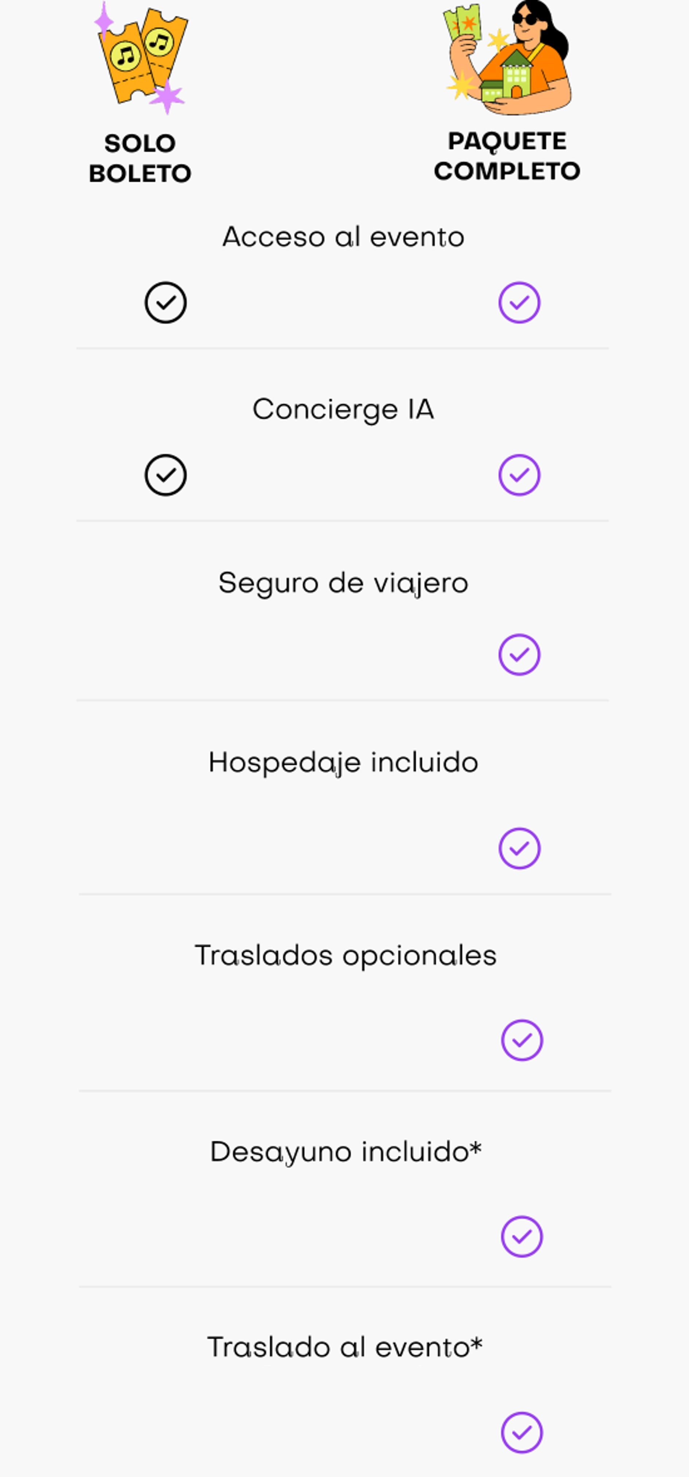
Task: Click the Concierge IA label
Action: (343, 410)
